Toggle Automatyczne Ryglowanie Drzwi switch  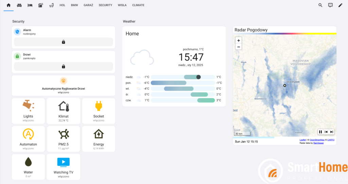(x=63, y=85)
